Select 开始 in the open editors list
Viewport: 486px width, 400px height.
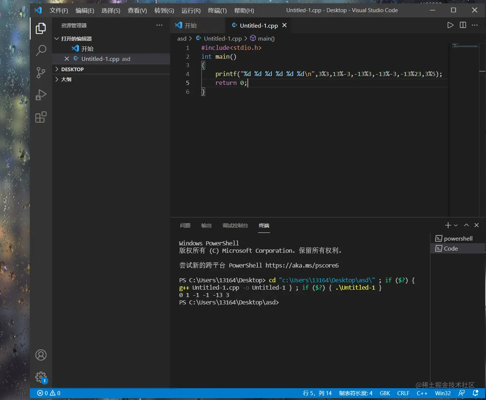click(x=111, y=49)
